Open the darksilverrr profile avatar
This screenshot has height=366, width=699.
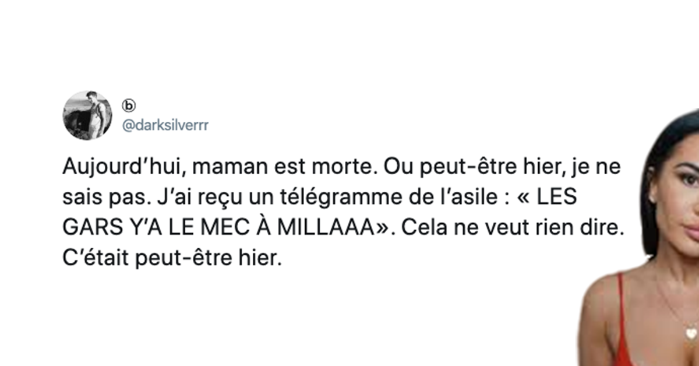(87, 115)
